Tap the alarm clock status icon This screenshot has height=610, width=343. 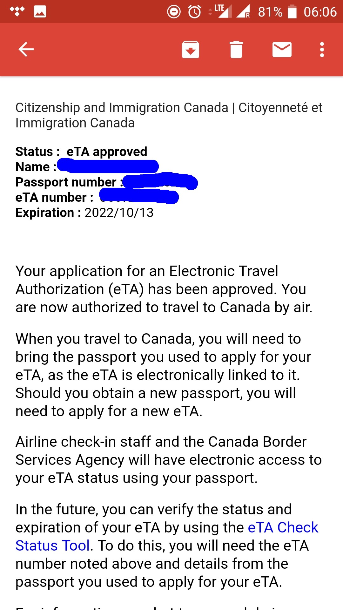[x=195, y=12]
